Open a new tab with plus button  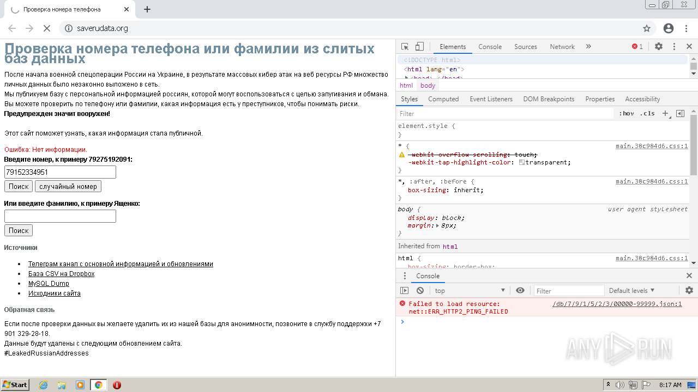pos(147,9)
